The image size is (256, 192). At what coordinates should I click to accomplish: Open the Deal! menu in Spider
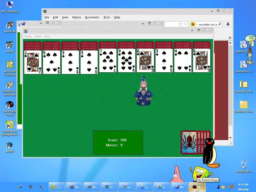(38, 36)
